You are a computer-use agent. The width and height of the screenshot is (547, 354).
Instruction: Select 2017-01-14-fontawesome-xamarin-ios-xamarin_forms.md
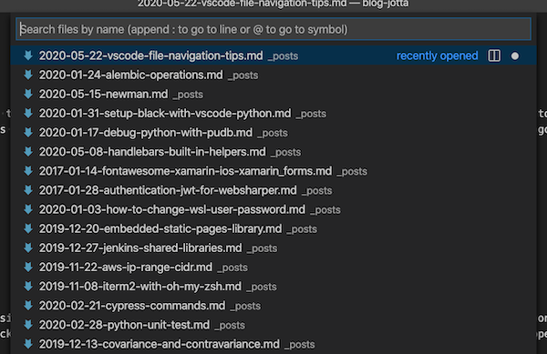273,171
